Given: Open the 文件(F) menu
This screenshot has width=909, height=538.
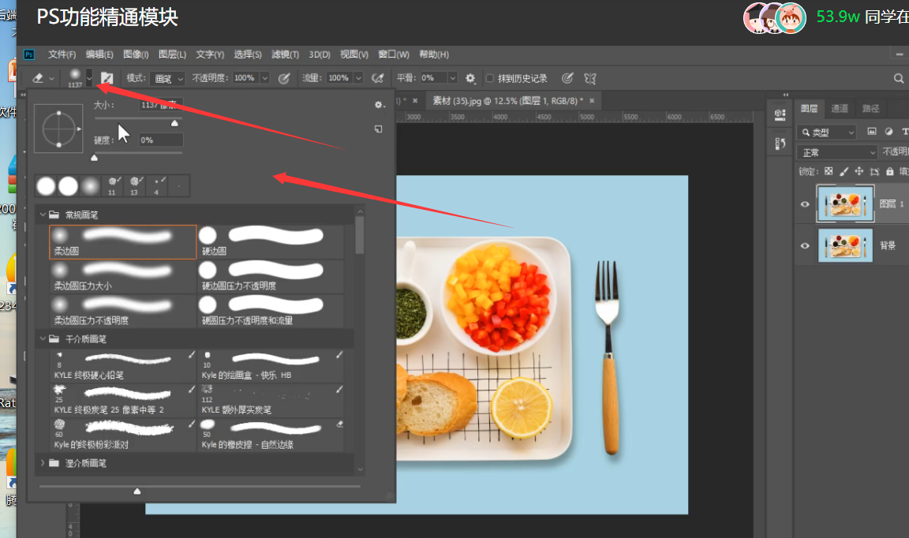Looking at the screenshot, I should (x=62, y=54).
